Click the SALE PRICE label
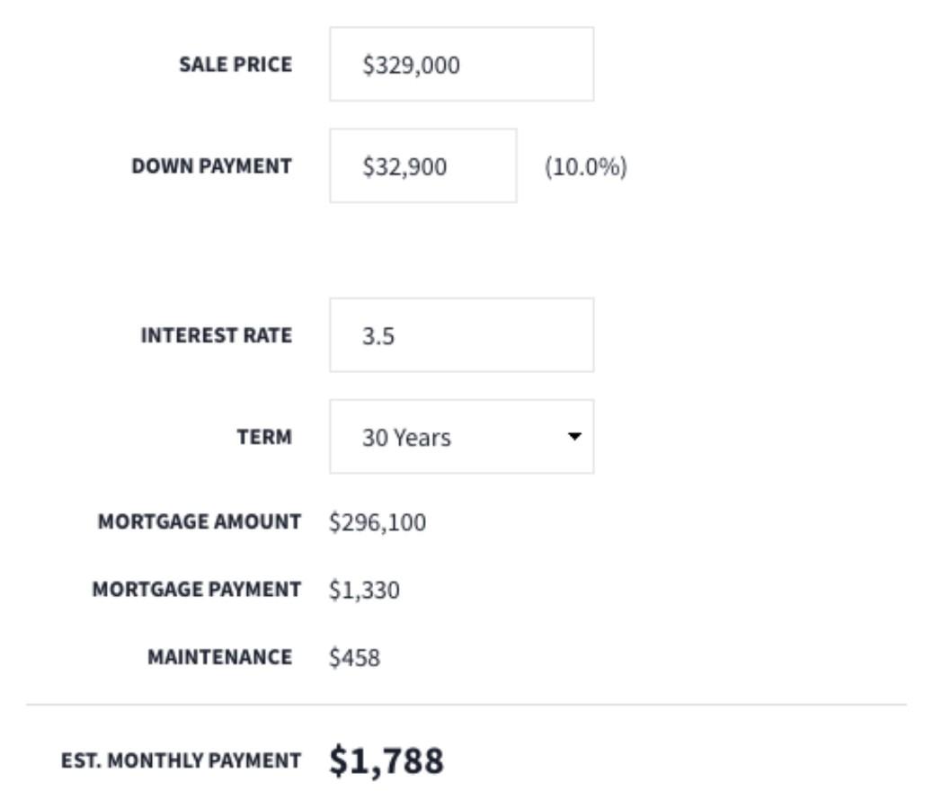 [235, 65]
